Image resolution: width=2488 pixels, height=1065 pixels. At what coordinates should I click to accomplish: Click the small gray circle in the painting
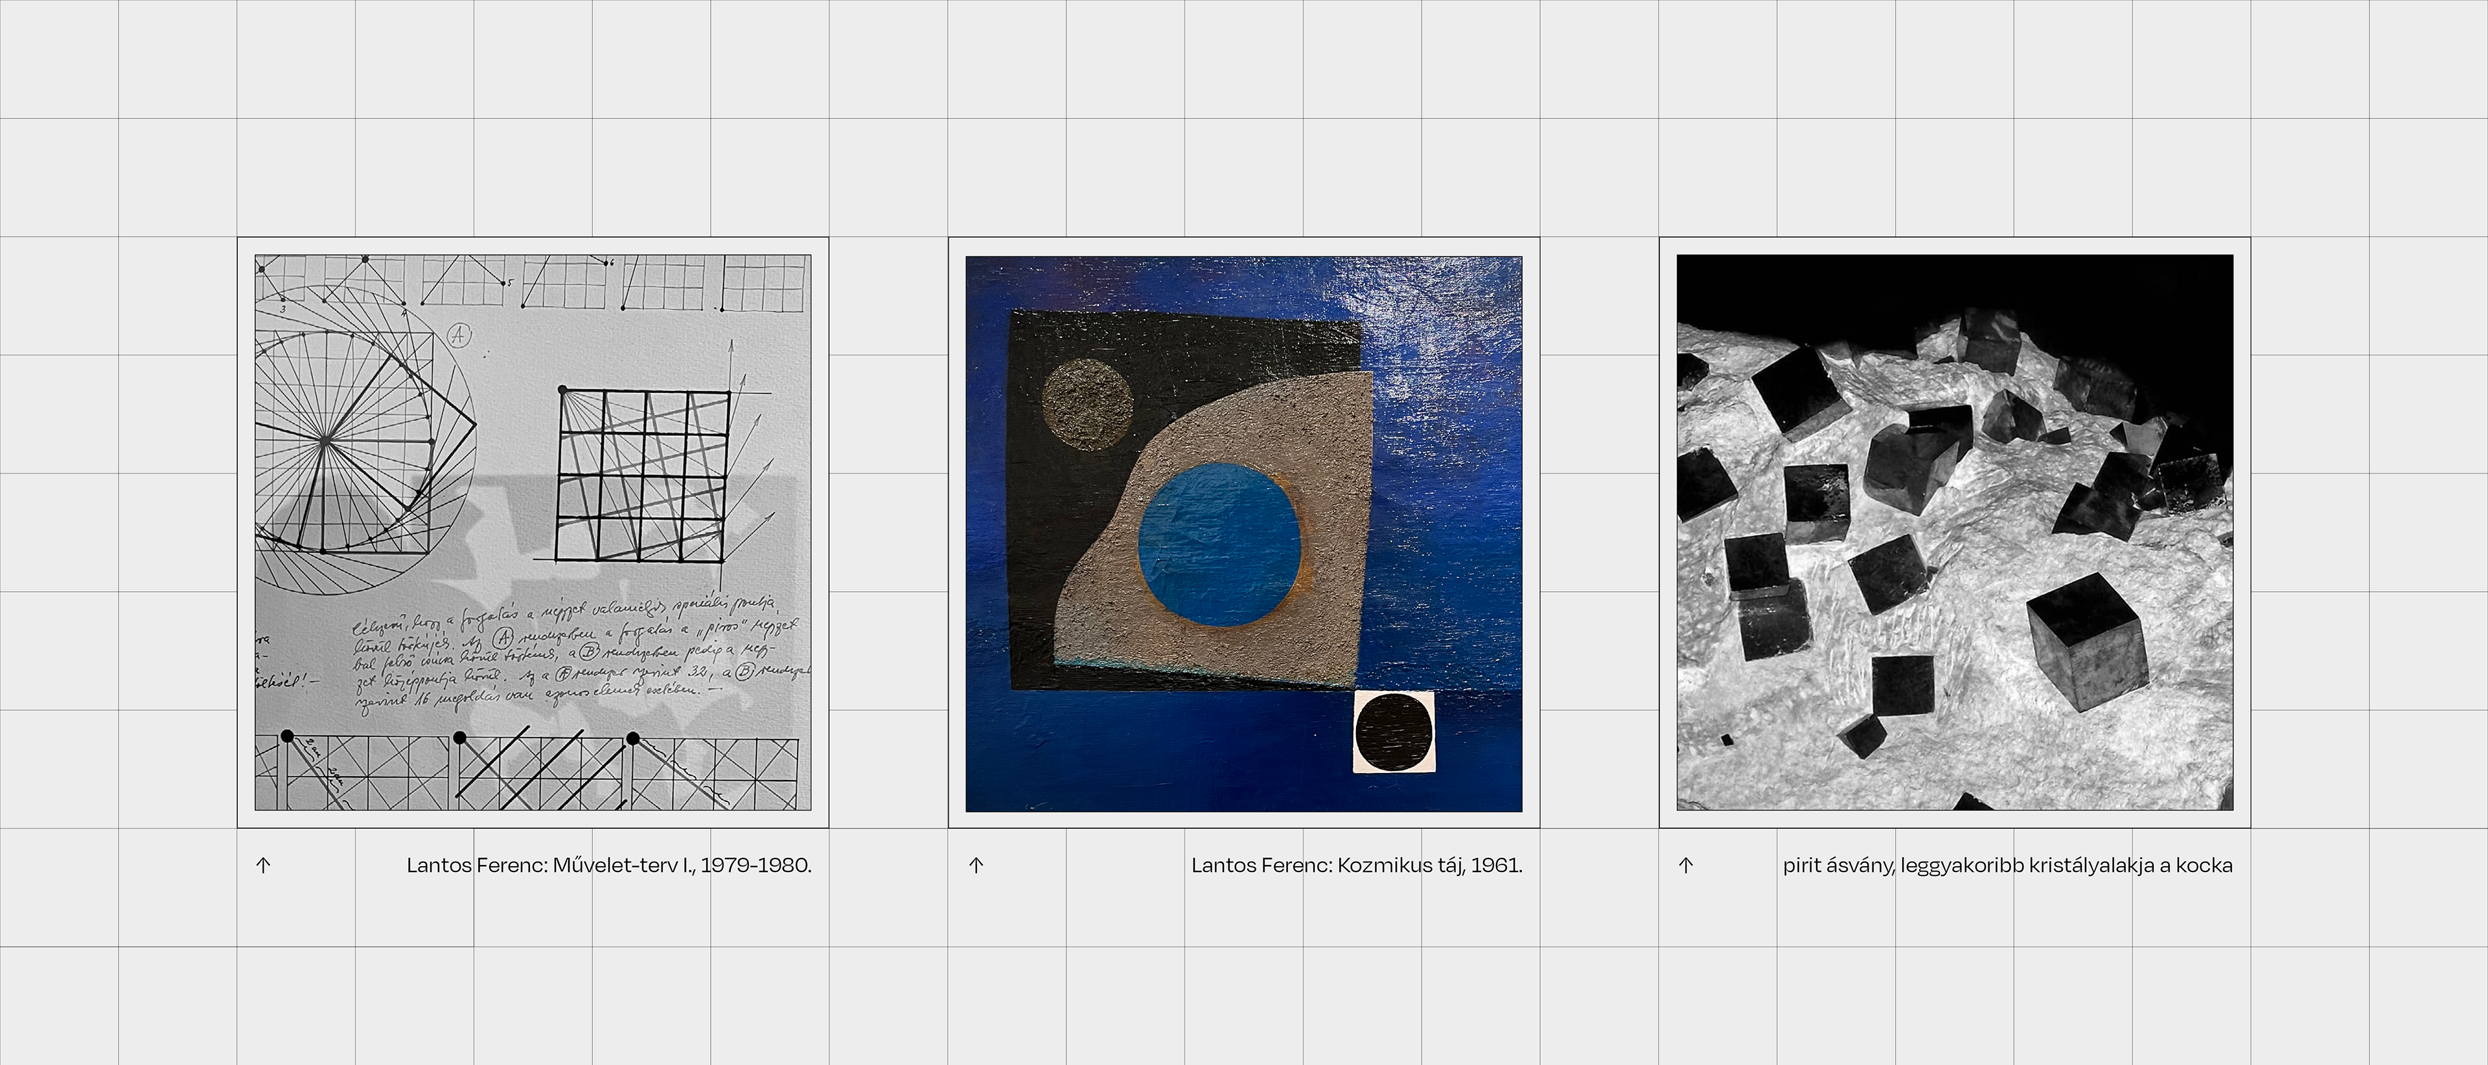[1088, 404]
